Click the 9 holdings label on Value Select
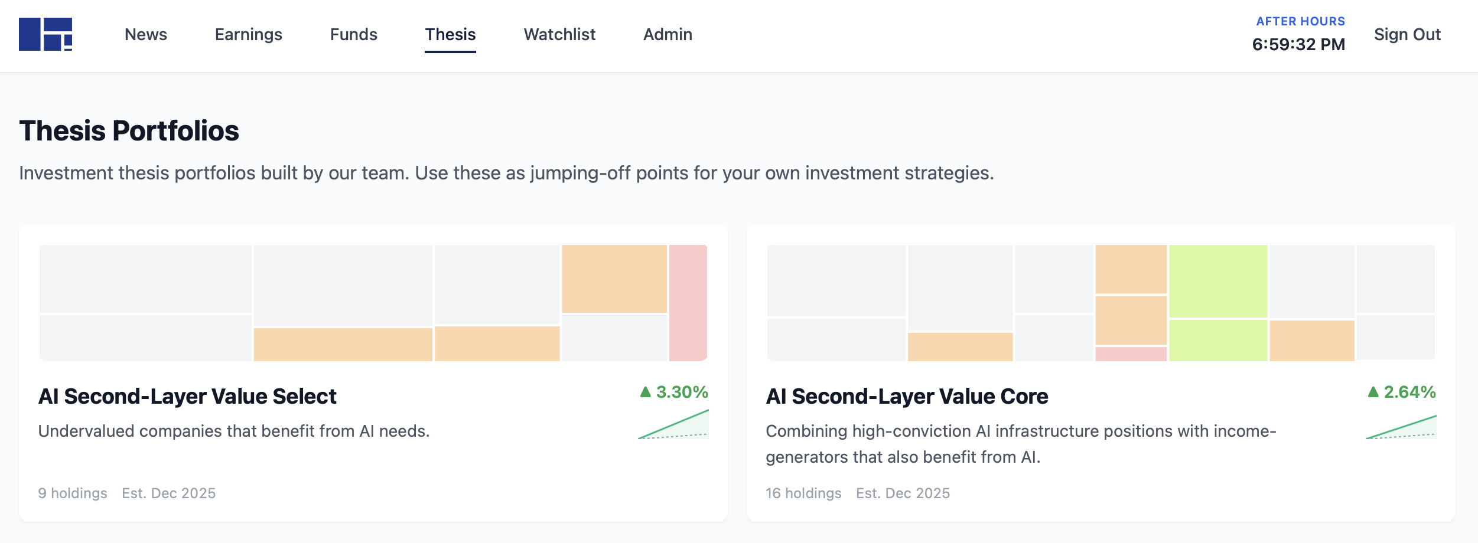1478x543 pixels. [x=73, y=493]
